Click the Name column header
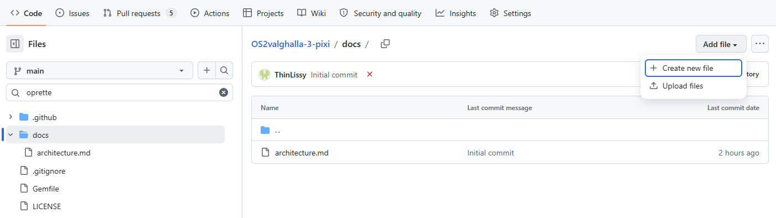This screenshot has height=218, width=776. click(270, 108)
